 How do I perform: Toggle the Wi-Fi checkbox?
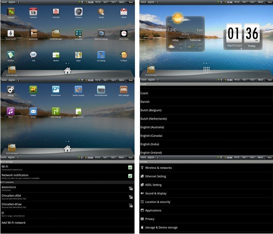click(x=130, y=167)
